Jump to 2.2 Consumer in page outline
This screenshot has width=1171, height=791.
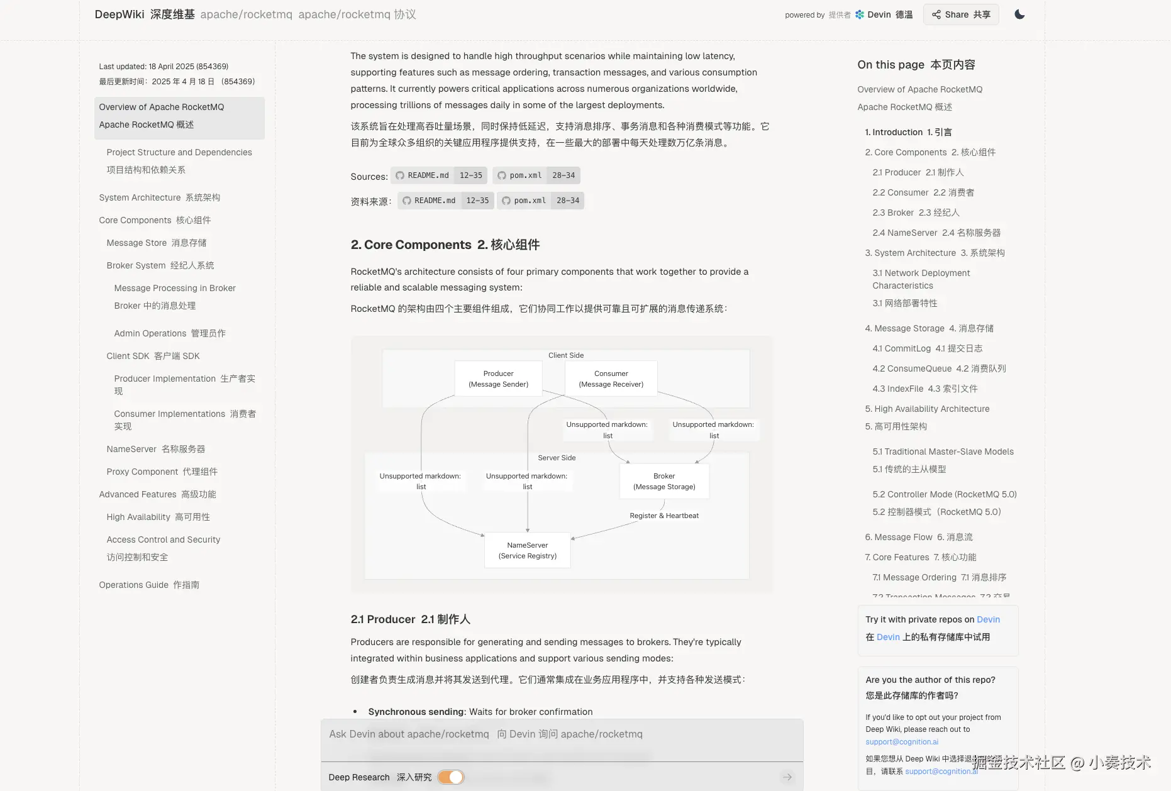pyautogui.click(x=923, y=192)
